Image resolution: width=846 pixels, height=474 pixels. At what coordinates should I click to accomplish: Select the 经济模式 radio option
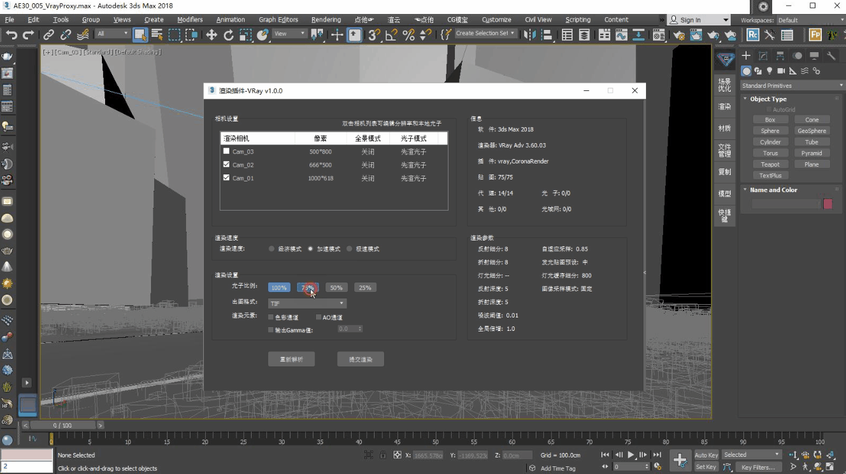(x=272, y=249)
